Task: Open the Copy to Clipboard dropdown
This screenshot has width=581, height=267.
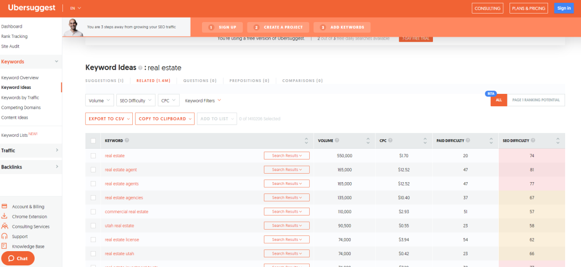Action: 165,119
